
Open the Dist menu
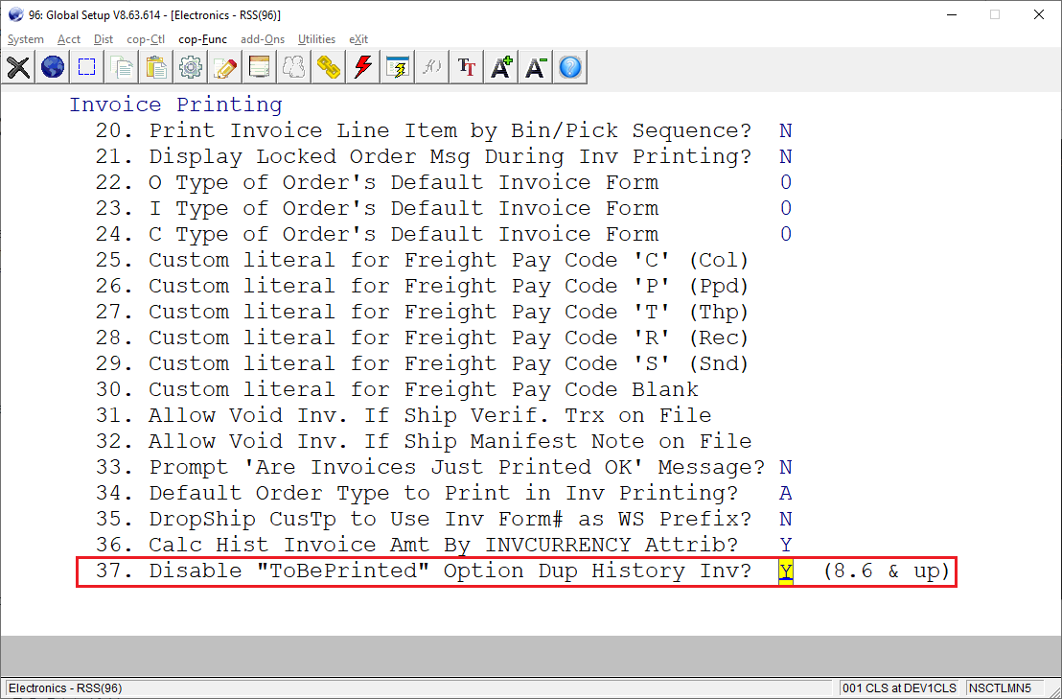(104, 39)
